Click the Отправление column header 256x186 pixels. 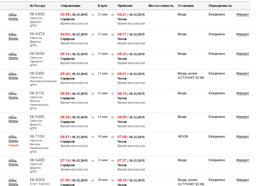click(x=70, y=6)
